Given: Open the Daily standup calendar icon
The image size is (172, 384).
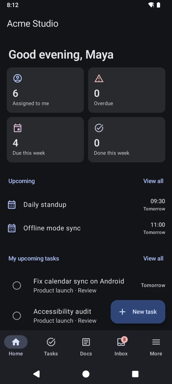Looking at the screenshot, I should coord(12,205).
